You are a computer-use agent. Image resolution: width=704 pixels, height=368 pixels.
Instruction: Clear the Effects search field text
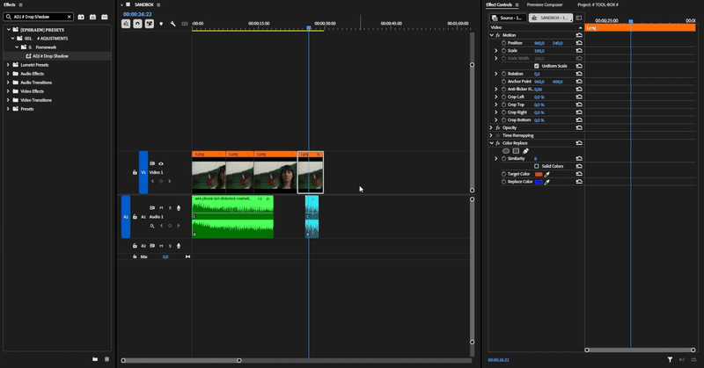coord(70,17)
